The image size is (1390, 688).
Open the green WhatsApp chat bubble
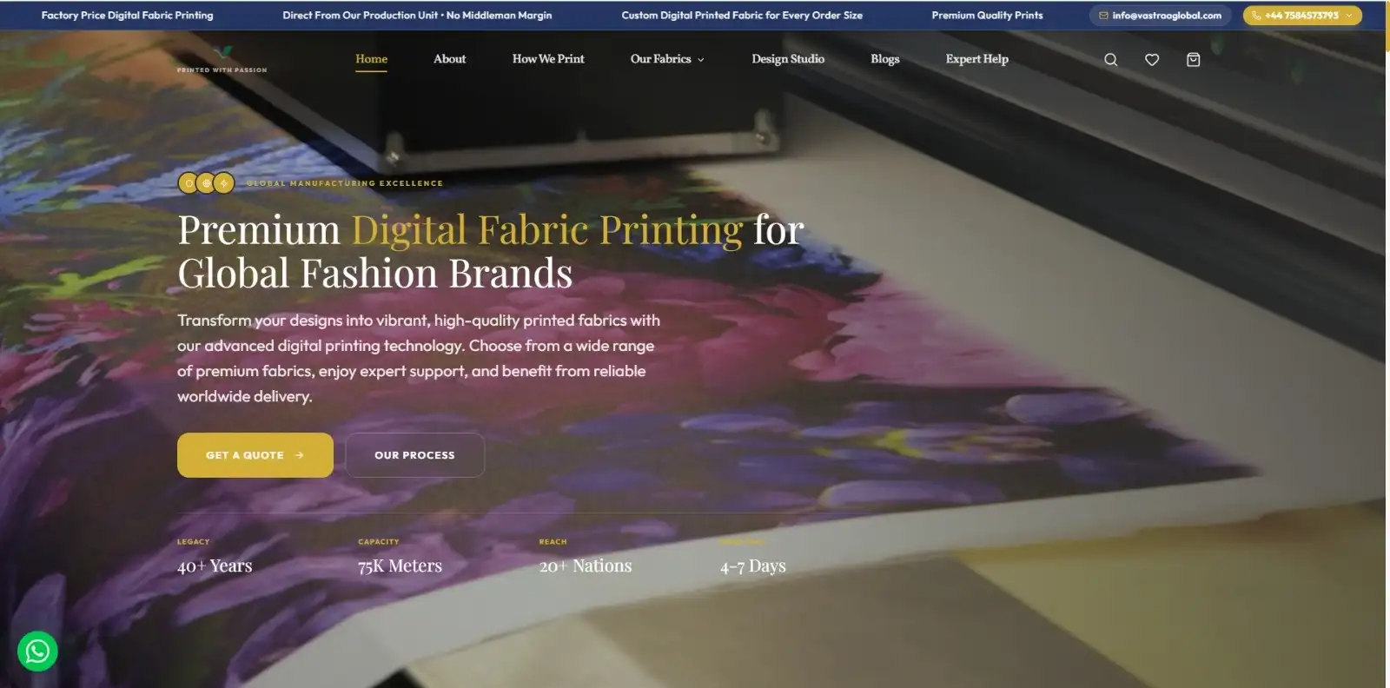(x=37, y=651)
